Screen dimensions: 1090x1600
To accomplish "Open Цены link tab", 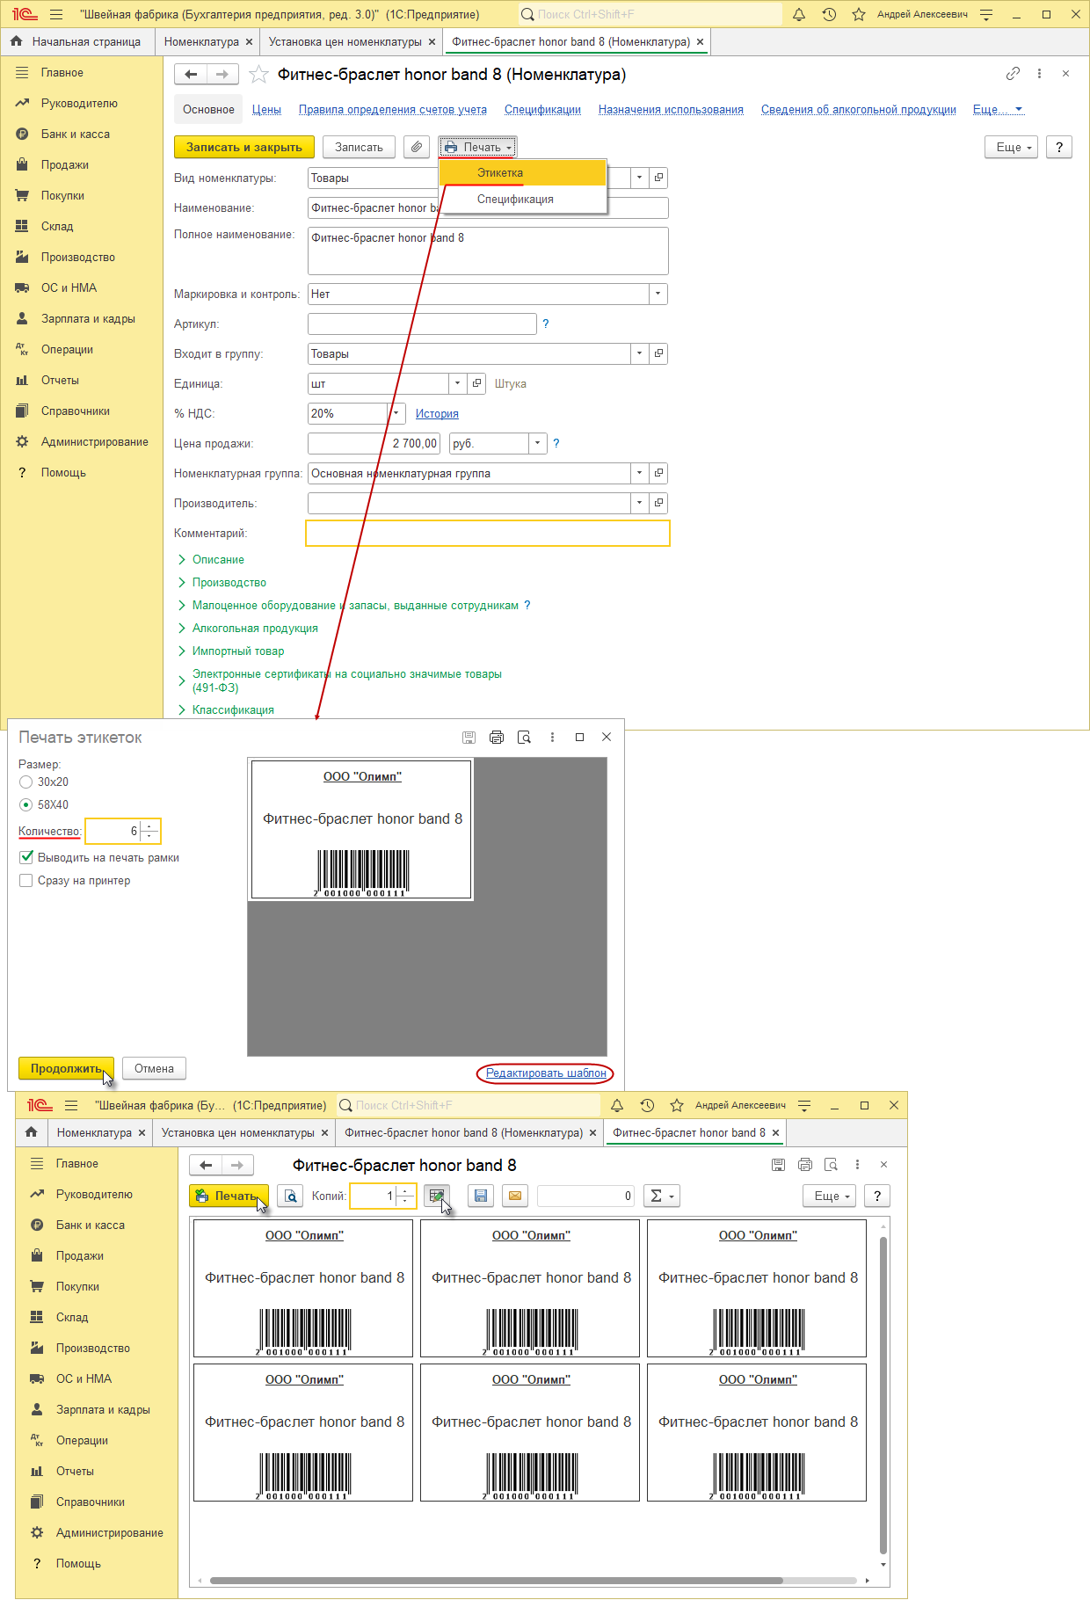I will [x=266, y=109].
